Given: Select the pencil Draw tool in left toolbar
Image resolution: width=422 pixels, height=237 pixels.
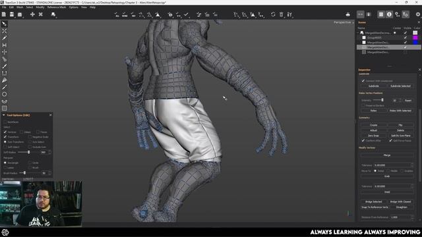Looking at the screenshot, I should tap(4, 38).
